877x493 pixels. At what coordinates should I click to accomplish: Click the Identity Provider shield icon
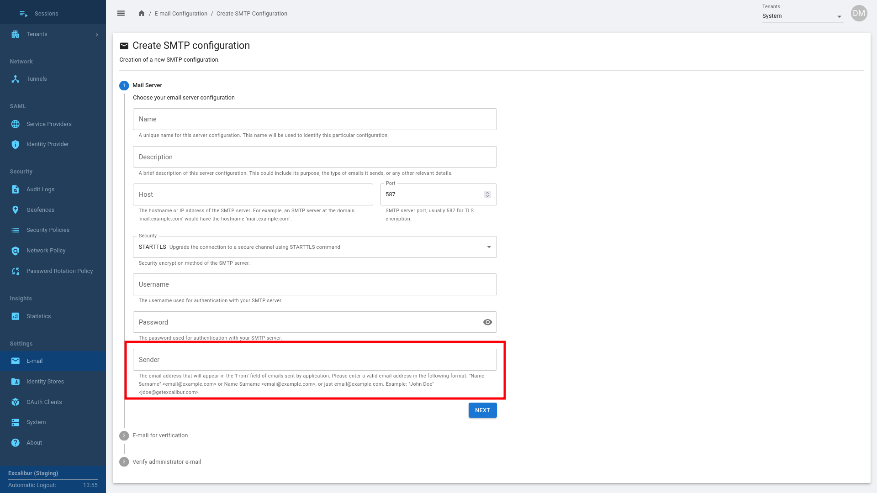click(16, 144)
